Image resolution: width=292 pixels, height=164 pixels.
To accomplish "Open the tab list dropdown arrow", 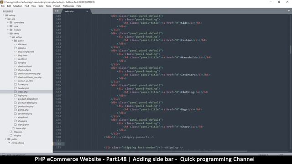I will pos(289,11).
